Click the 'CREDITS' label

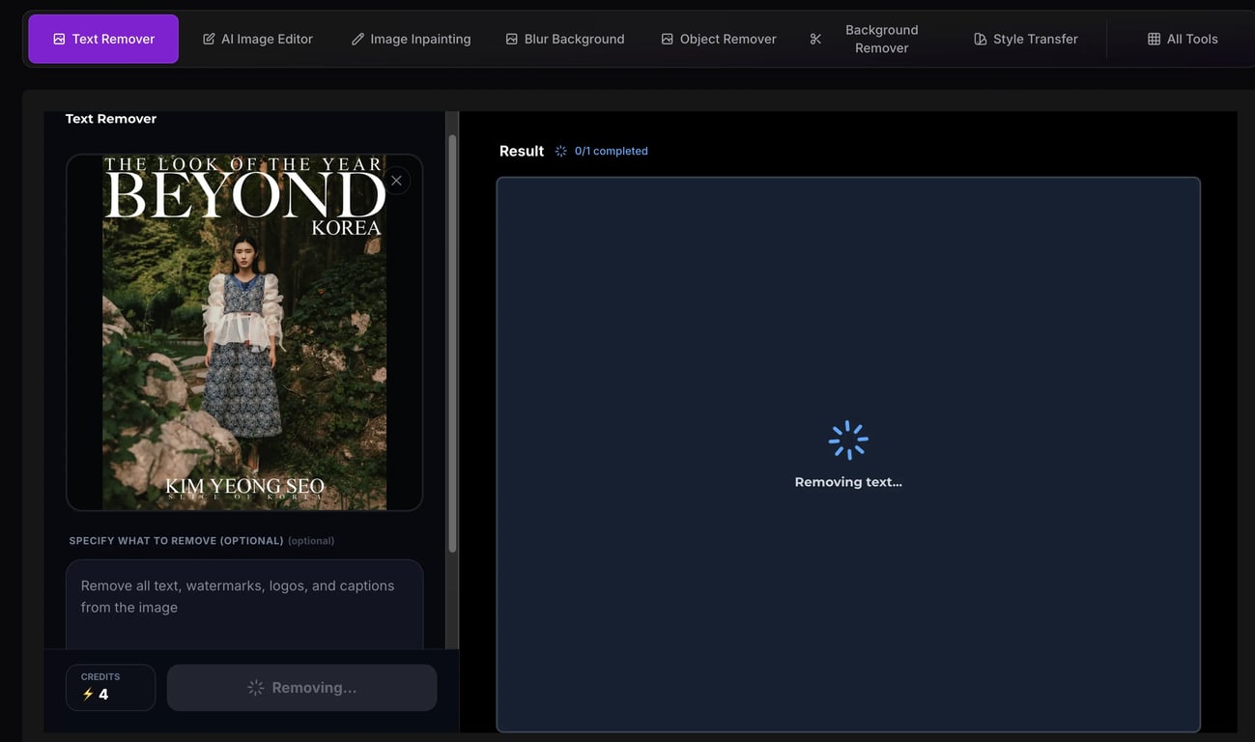point(100,677)
